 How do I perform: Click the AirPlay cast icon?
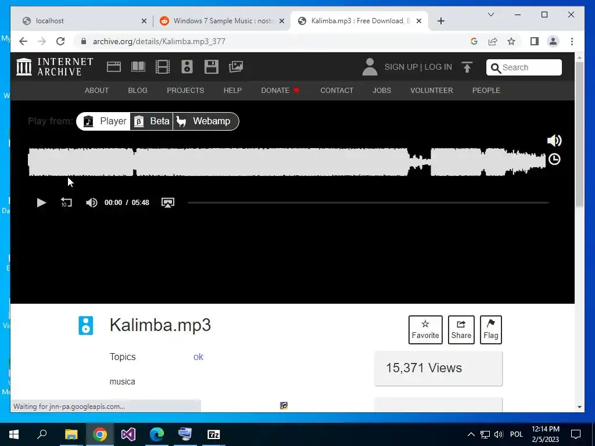coord(168,203)
